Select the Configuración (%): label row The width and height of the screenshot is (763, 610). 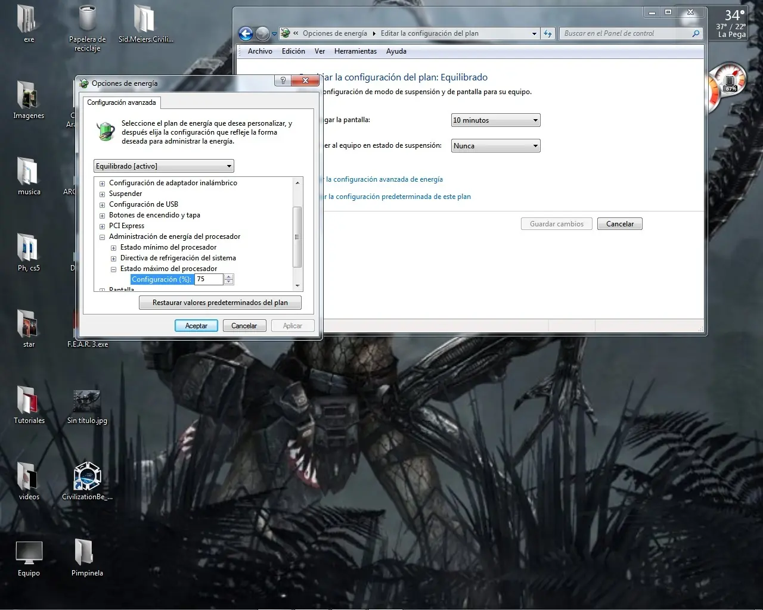(x=162, y=279)
